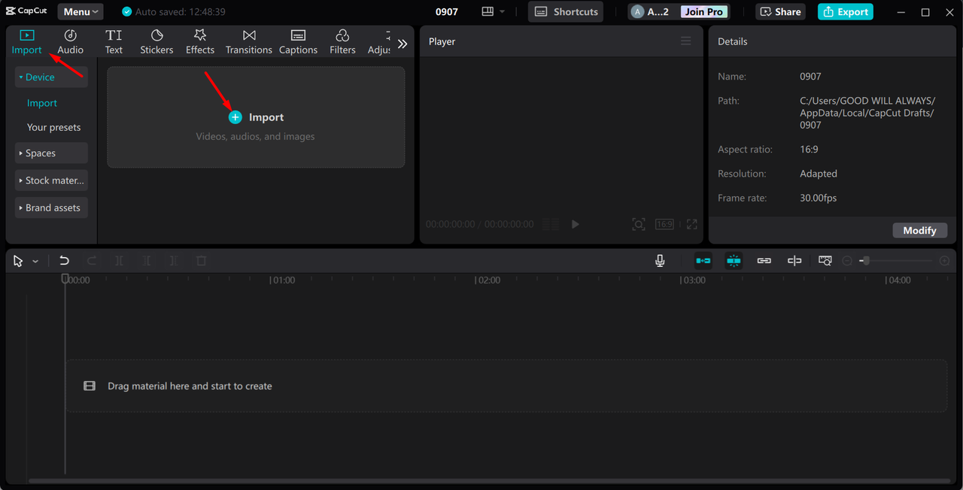Click the Delete trash icon

(x=201, y=261)
